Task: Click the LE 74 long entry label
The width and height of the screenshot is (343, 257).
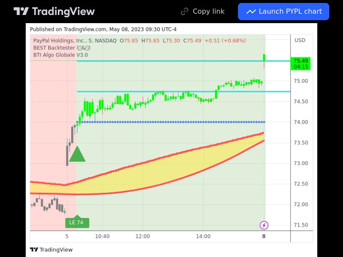Action: [x=77, y=223]
